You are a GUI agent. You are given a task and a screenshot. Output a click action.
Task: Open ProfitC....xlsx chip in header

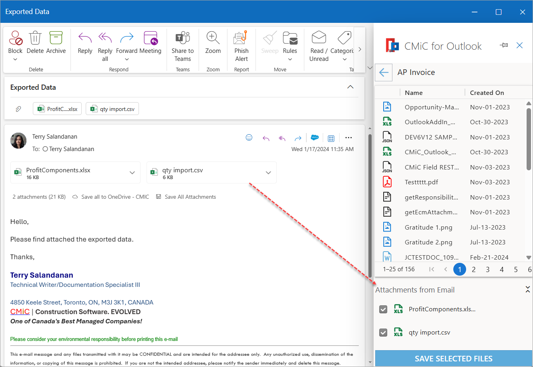pyautogui.click(x=58, y=109)
